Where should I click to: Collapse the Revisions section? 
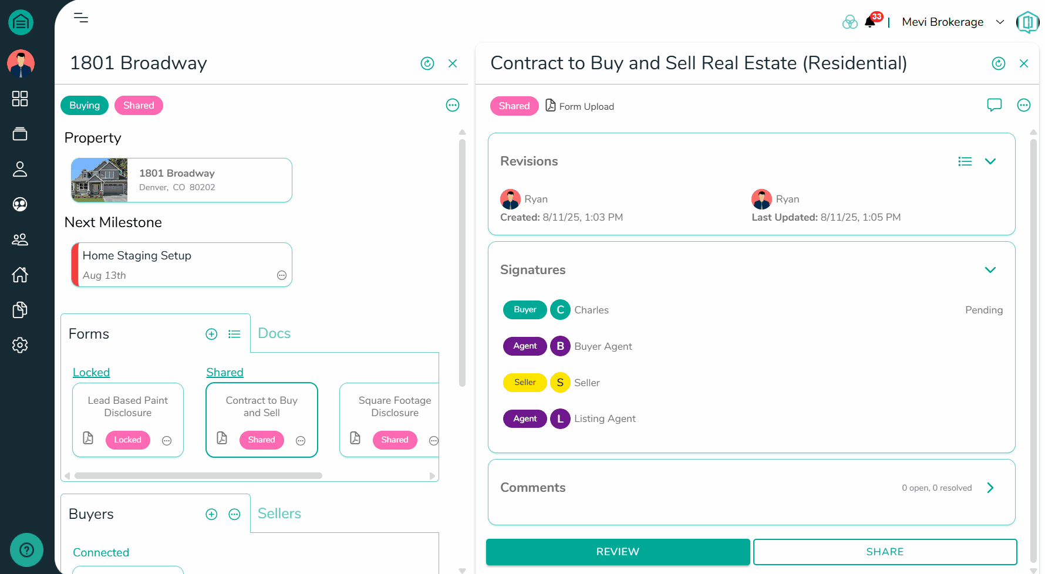[x=990, y=161]
